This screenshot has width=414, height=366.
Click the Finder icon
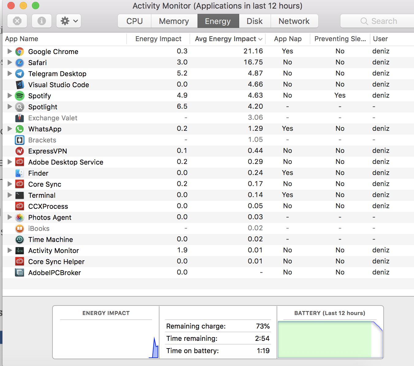tap(20, 173)
